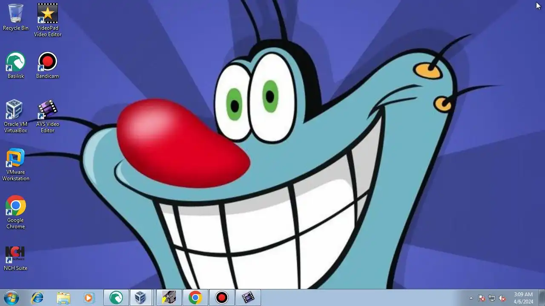Select the NCH Suite desktop icon
The width and height of the screenshot is (545, 306).
click(x=16, y=258)
